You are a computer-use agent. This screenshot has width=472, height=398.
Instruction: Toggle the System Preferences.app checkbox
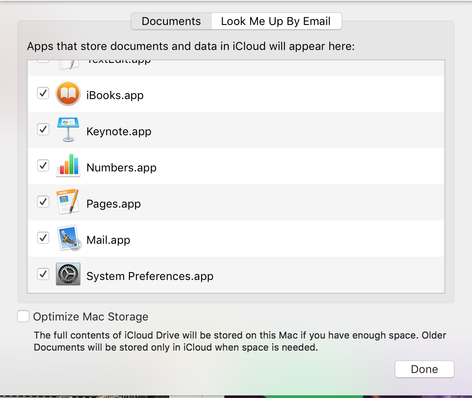[x=43, y=274]
